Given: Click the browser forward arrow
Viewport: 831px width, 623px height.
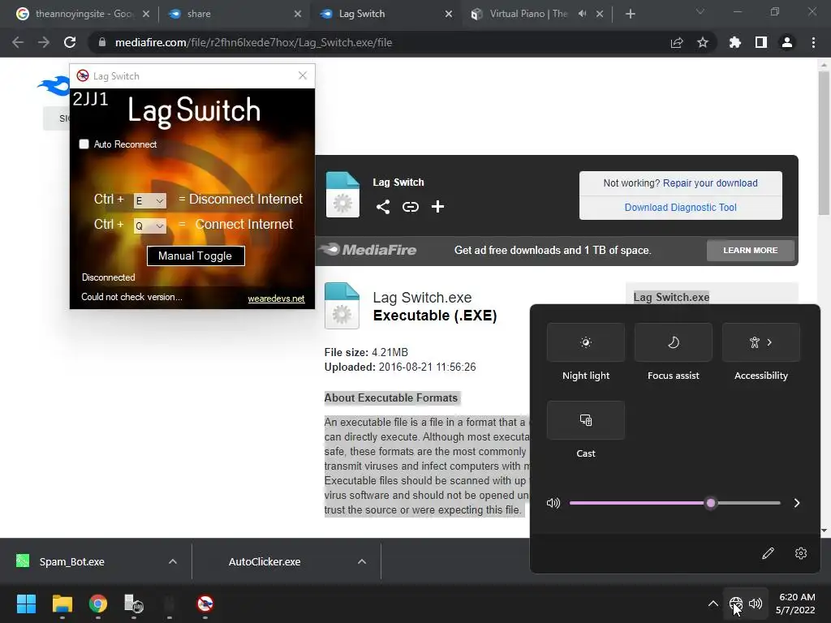Looking at the screenshot, I should click(x=44, y=42).
